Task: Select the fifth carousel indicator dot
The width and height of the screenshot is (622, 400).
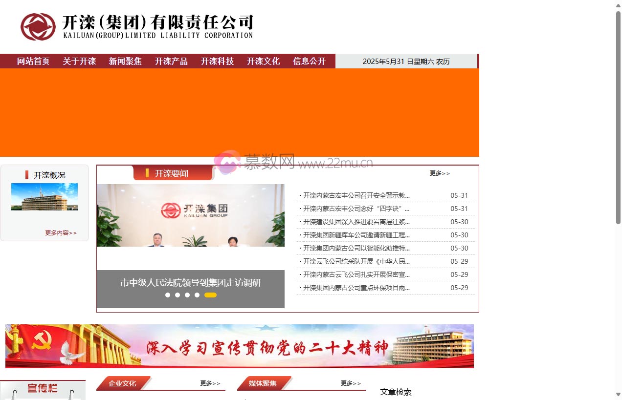Action: click(210, 295)
